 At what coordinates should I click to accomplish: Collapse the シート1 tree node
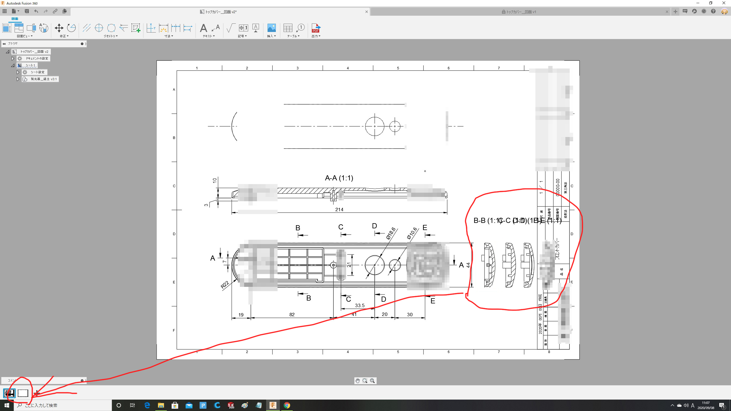click(13, 65)
